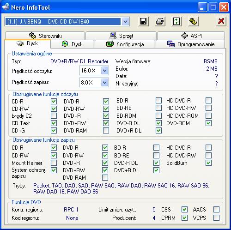Image resolution: width=231 pixels, height=230 pixels.
Task: Click the Tryby write modes text
Action: point(122,188)
